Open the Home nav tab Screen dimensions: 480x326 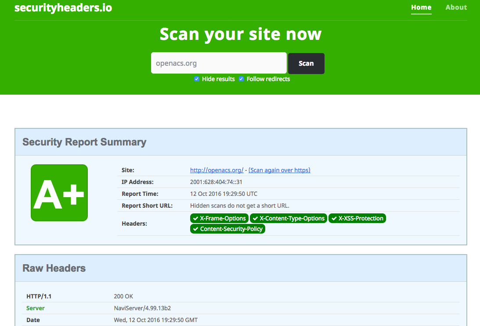click(421, 7)
